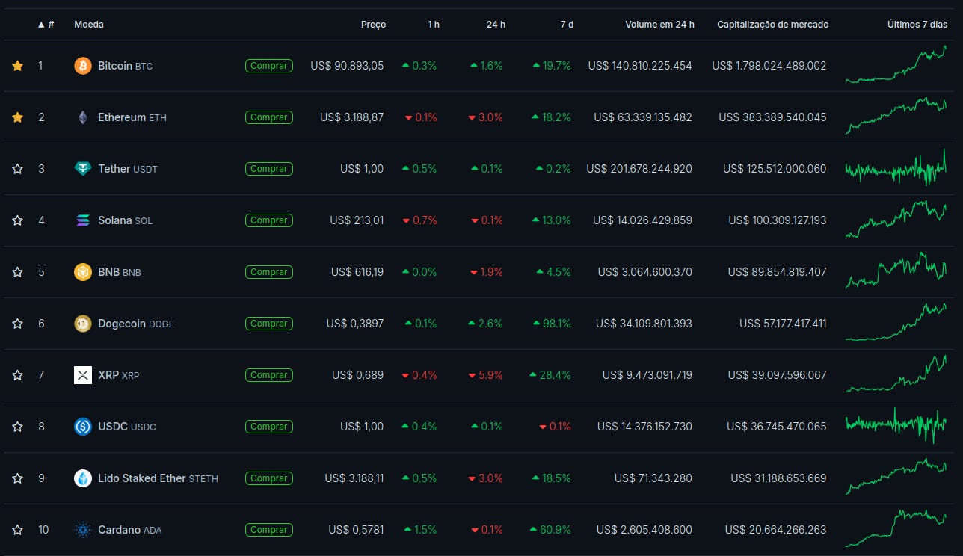This screenshot has width=963, height=556.
Task: Open Dogecoin 7-day sparkline chart
Action: pyautogui.click(x=896, y=322)
